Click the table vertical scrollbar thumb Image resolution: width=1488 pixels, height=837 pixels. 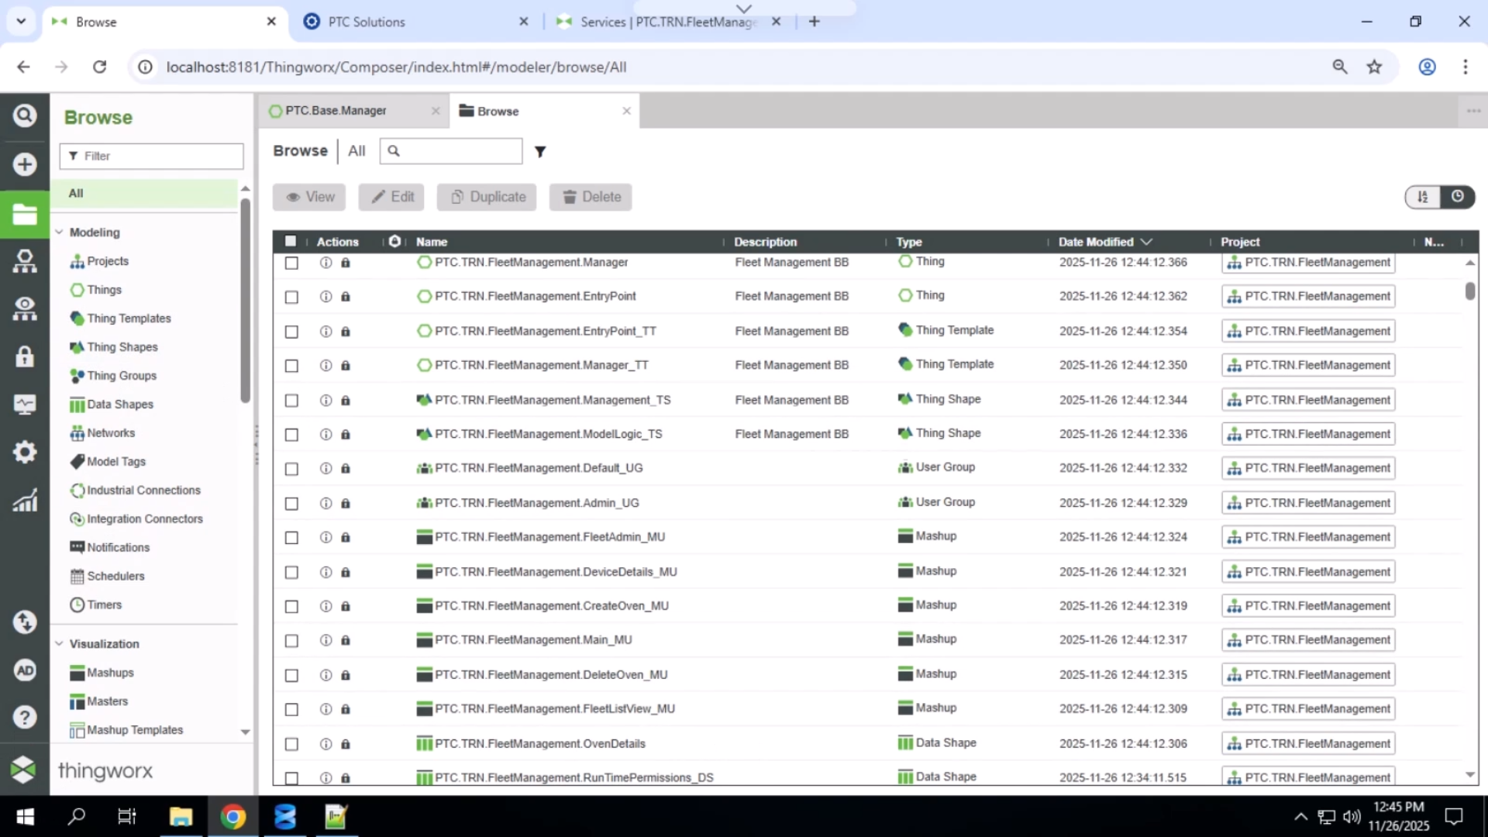click(1470, 291)
